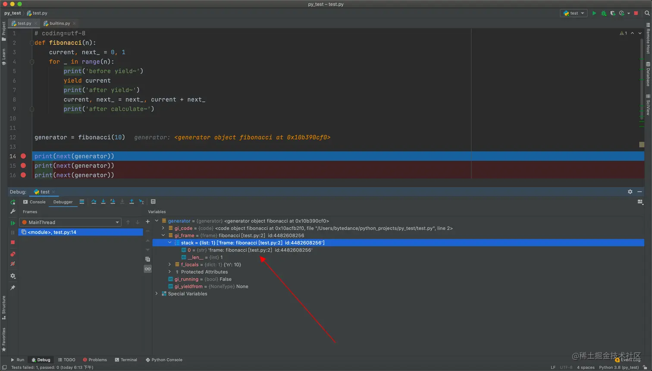Expand Special Variables node

pyautogui.click(x=157, y=293)
